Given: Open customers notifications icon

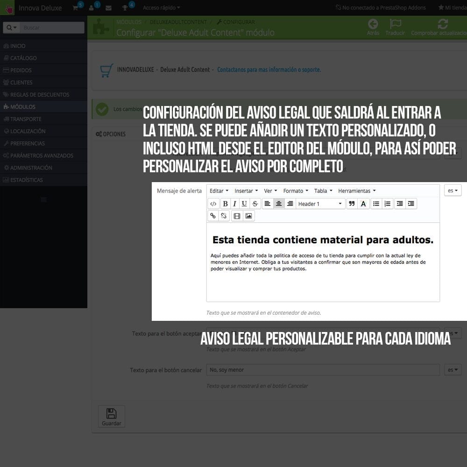Looking at the screenshot, I should pyautogui.click(x=92, y=7).
